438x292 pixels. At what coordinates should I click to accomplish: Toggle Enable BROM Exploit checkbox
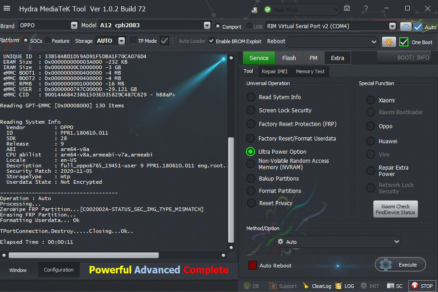[211, 41]
